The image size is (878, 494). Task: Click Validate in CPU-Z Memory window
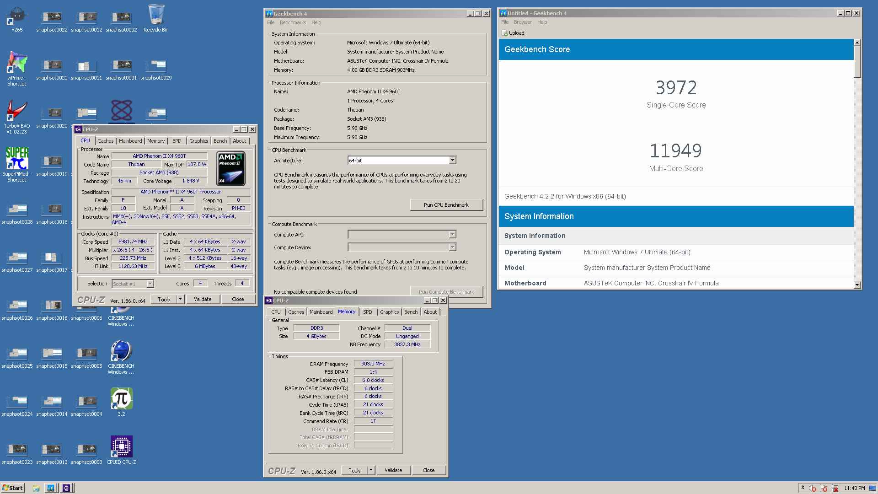tap(393, 470)
